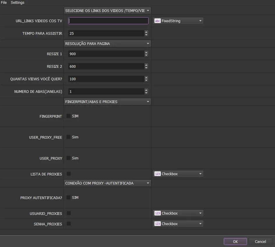Decrease RESIZE 1 value with down arrow

[146, 55]
